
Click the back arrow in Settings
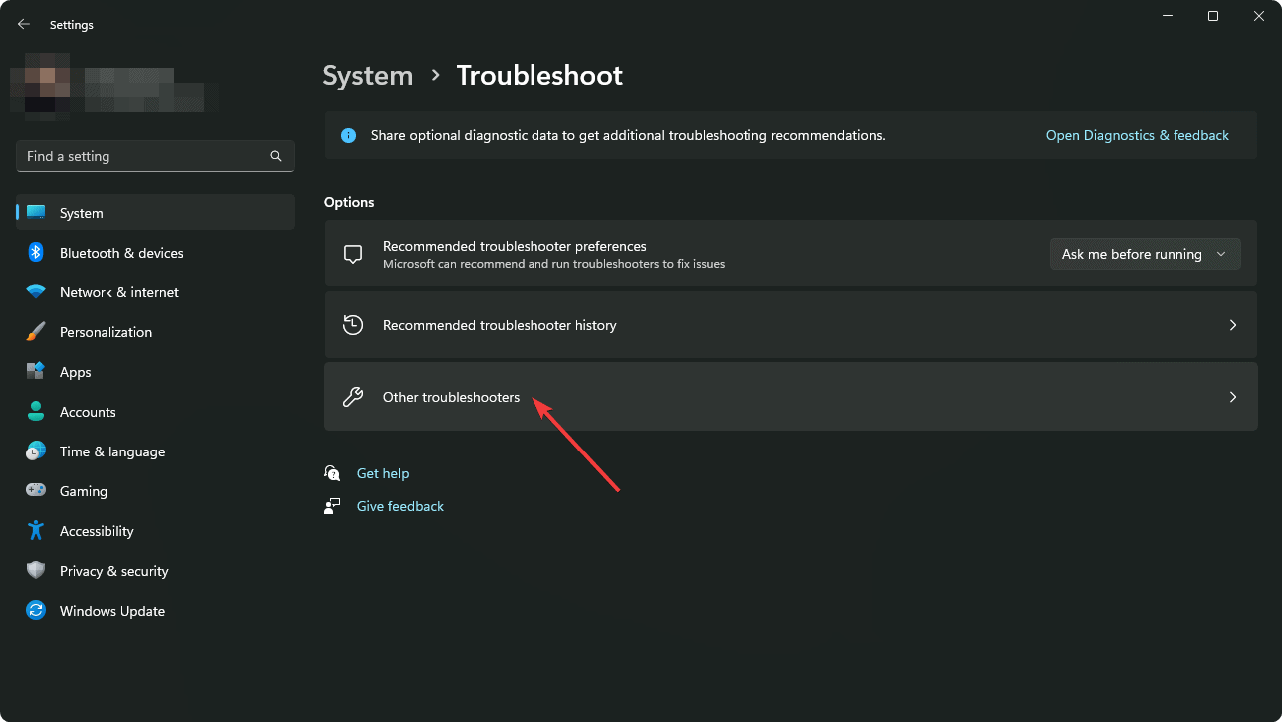click(x=23, y=24)
